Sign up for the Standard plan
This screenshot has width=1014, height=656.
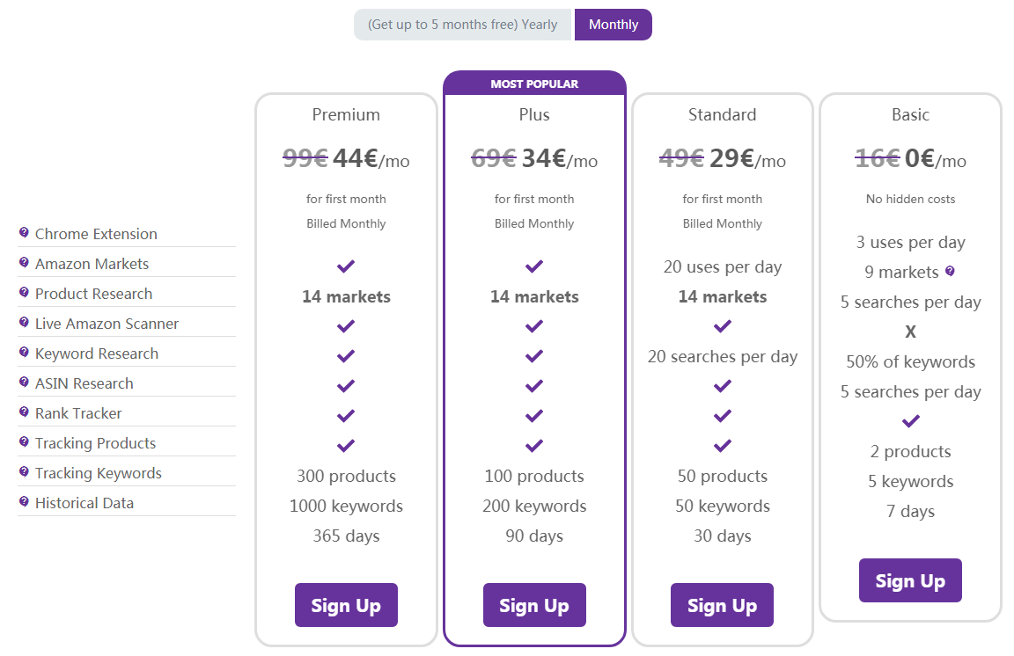[722, 605]
